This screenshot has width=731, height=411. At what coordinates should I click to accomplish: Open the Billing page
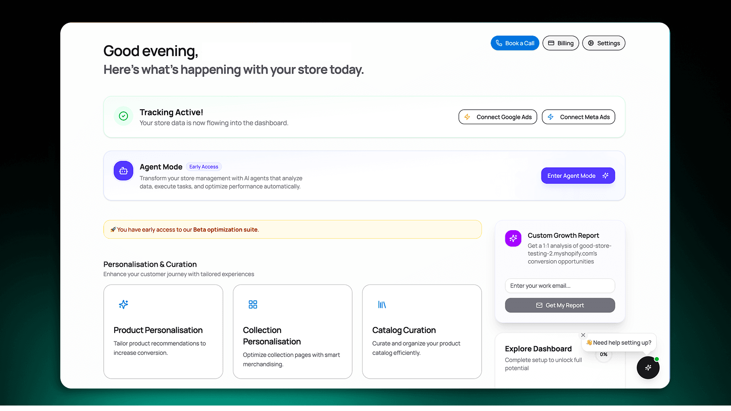561,43
